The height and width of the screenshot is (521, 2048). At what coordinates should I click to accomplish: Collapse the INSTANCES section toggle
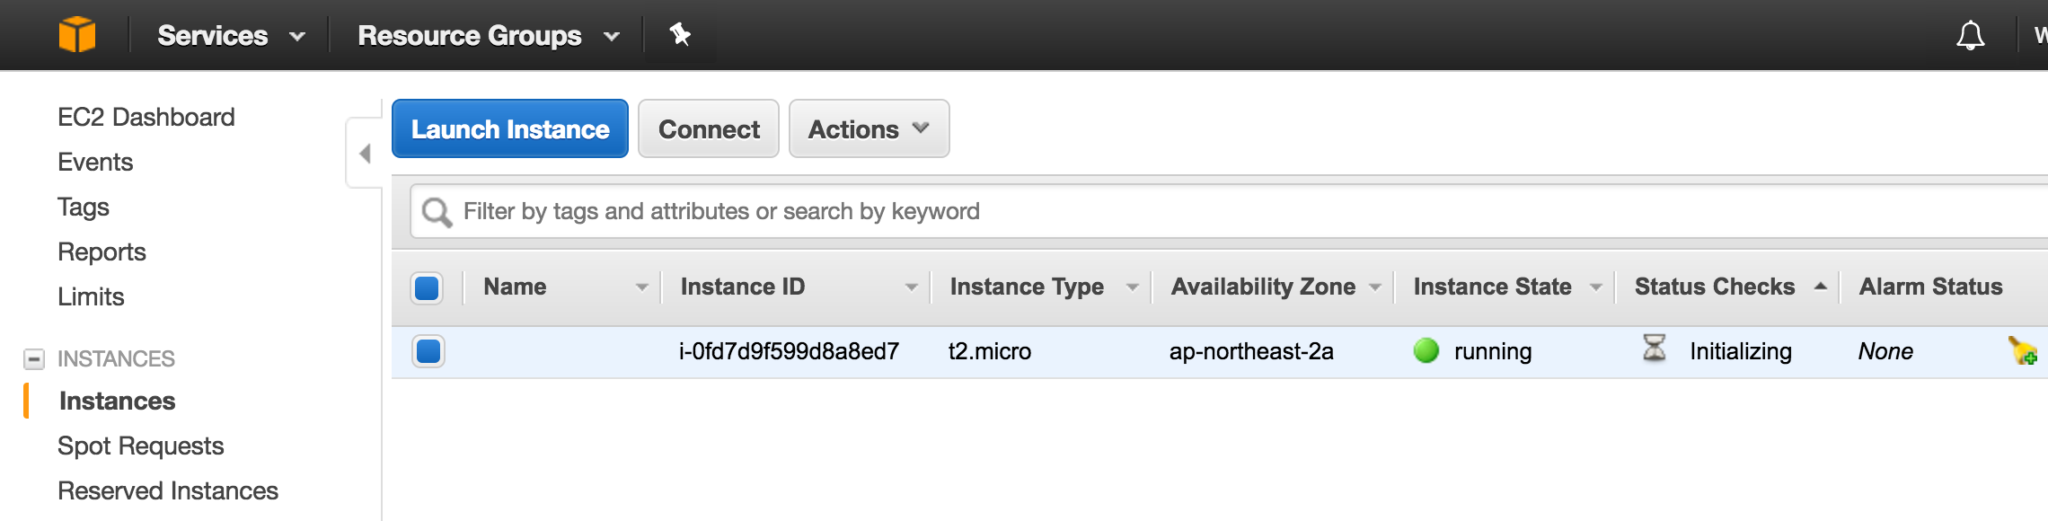tap(33, 359)
